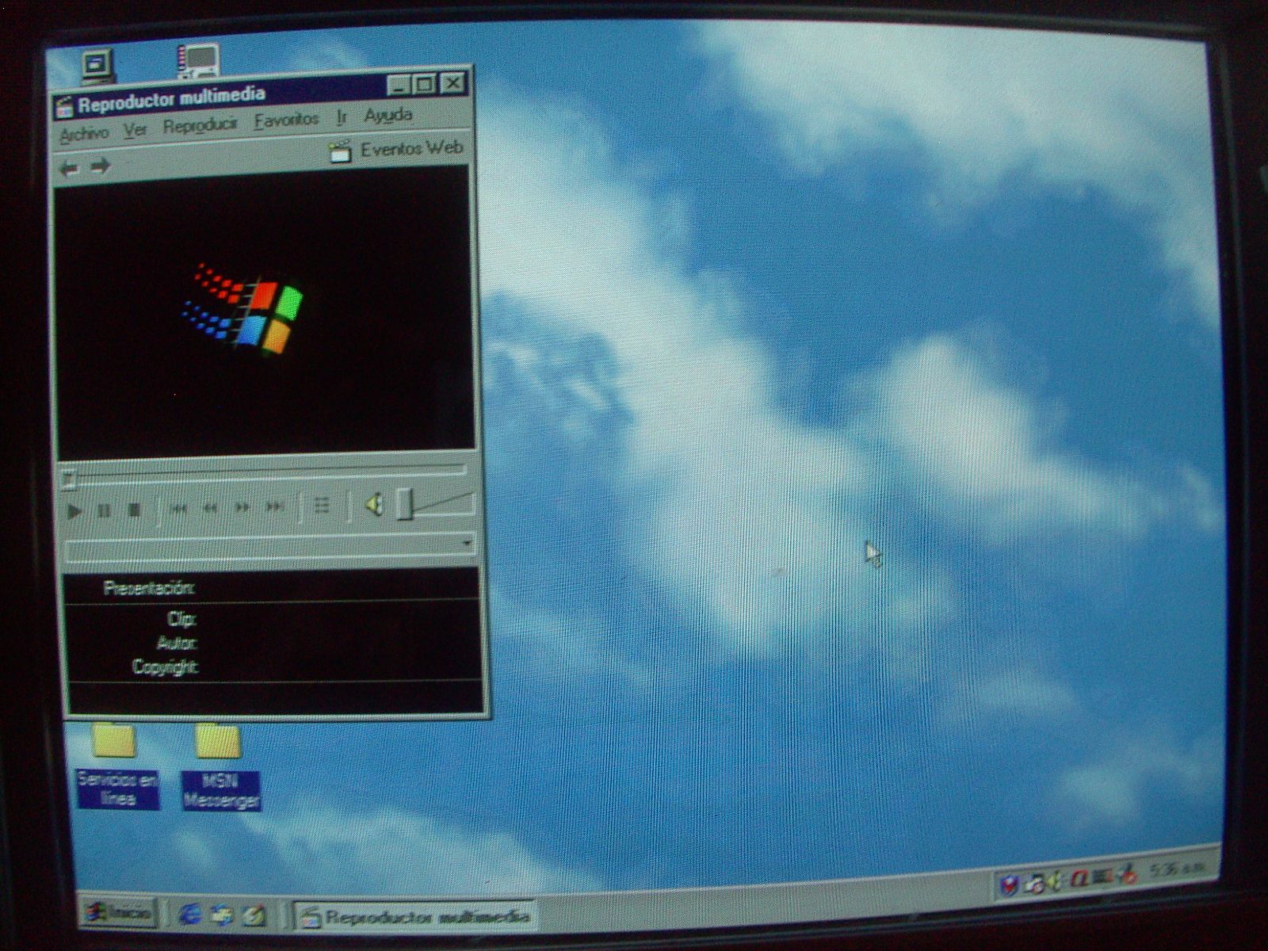
Task: Maximize the Reproductor multimedia window
Action: (x=424, y=84)
